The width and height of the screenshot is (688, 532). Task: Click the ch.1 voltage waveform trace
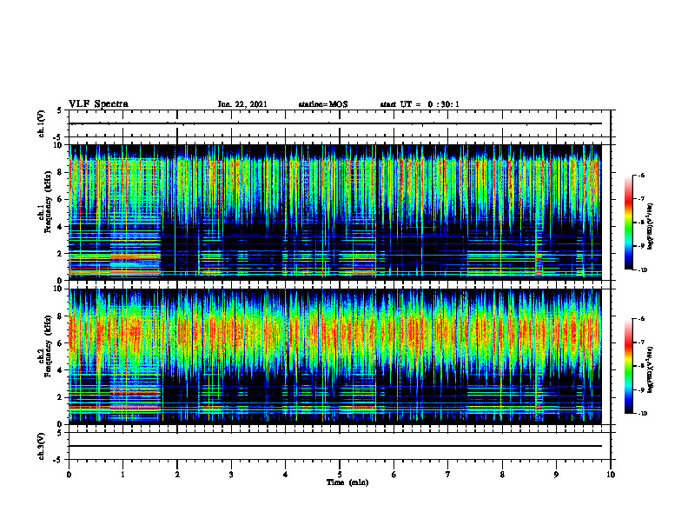coord(335,123)
